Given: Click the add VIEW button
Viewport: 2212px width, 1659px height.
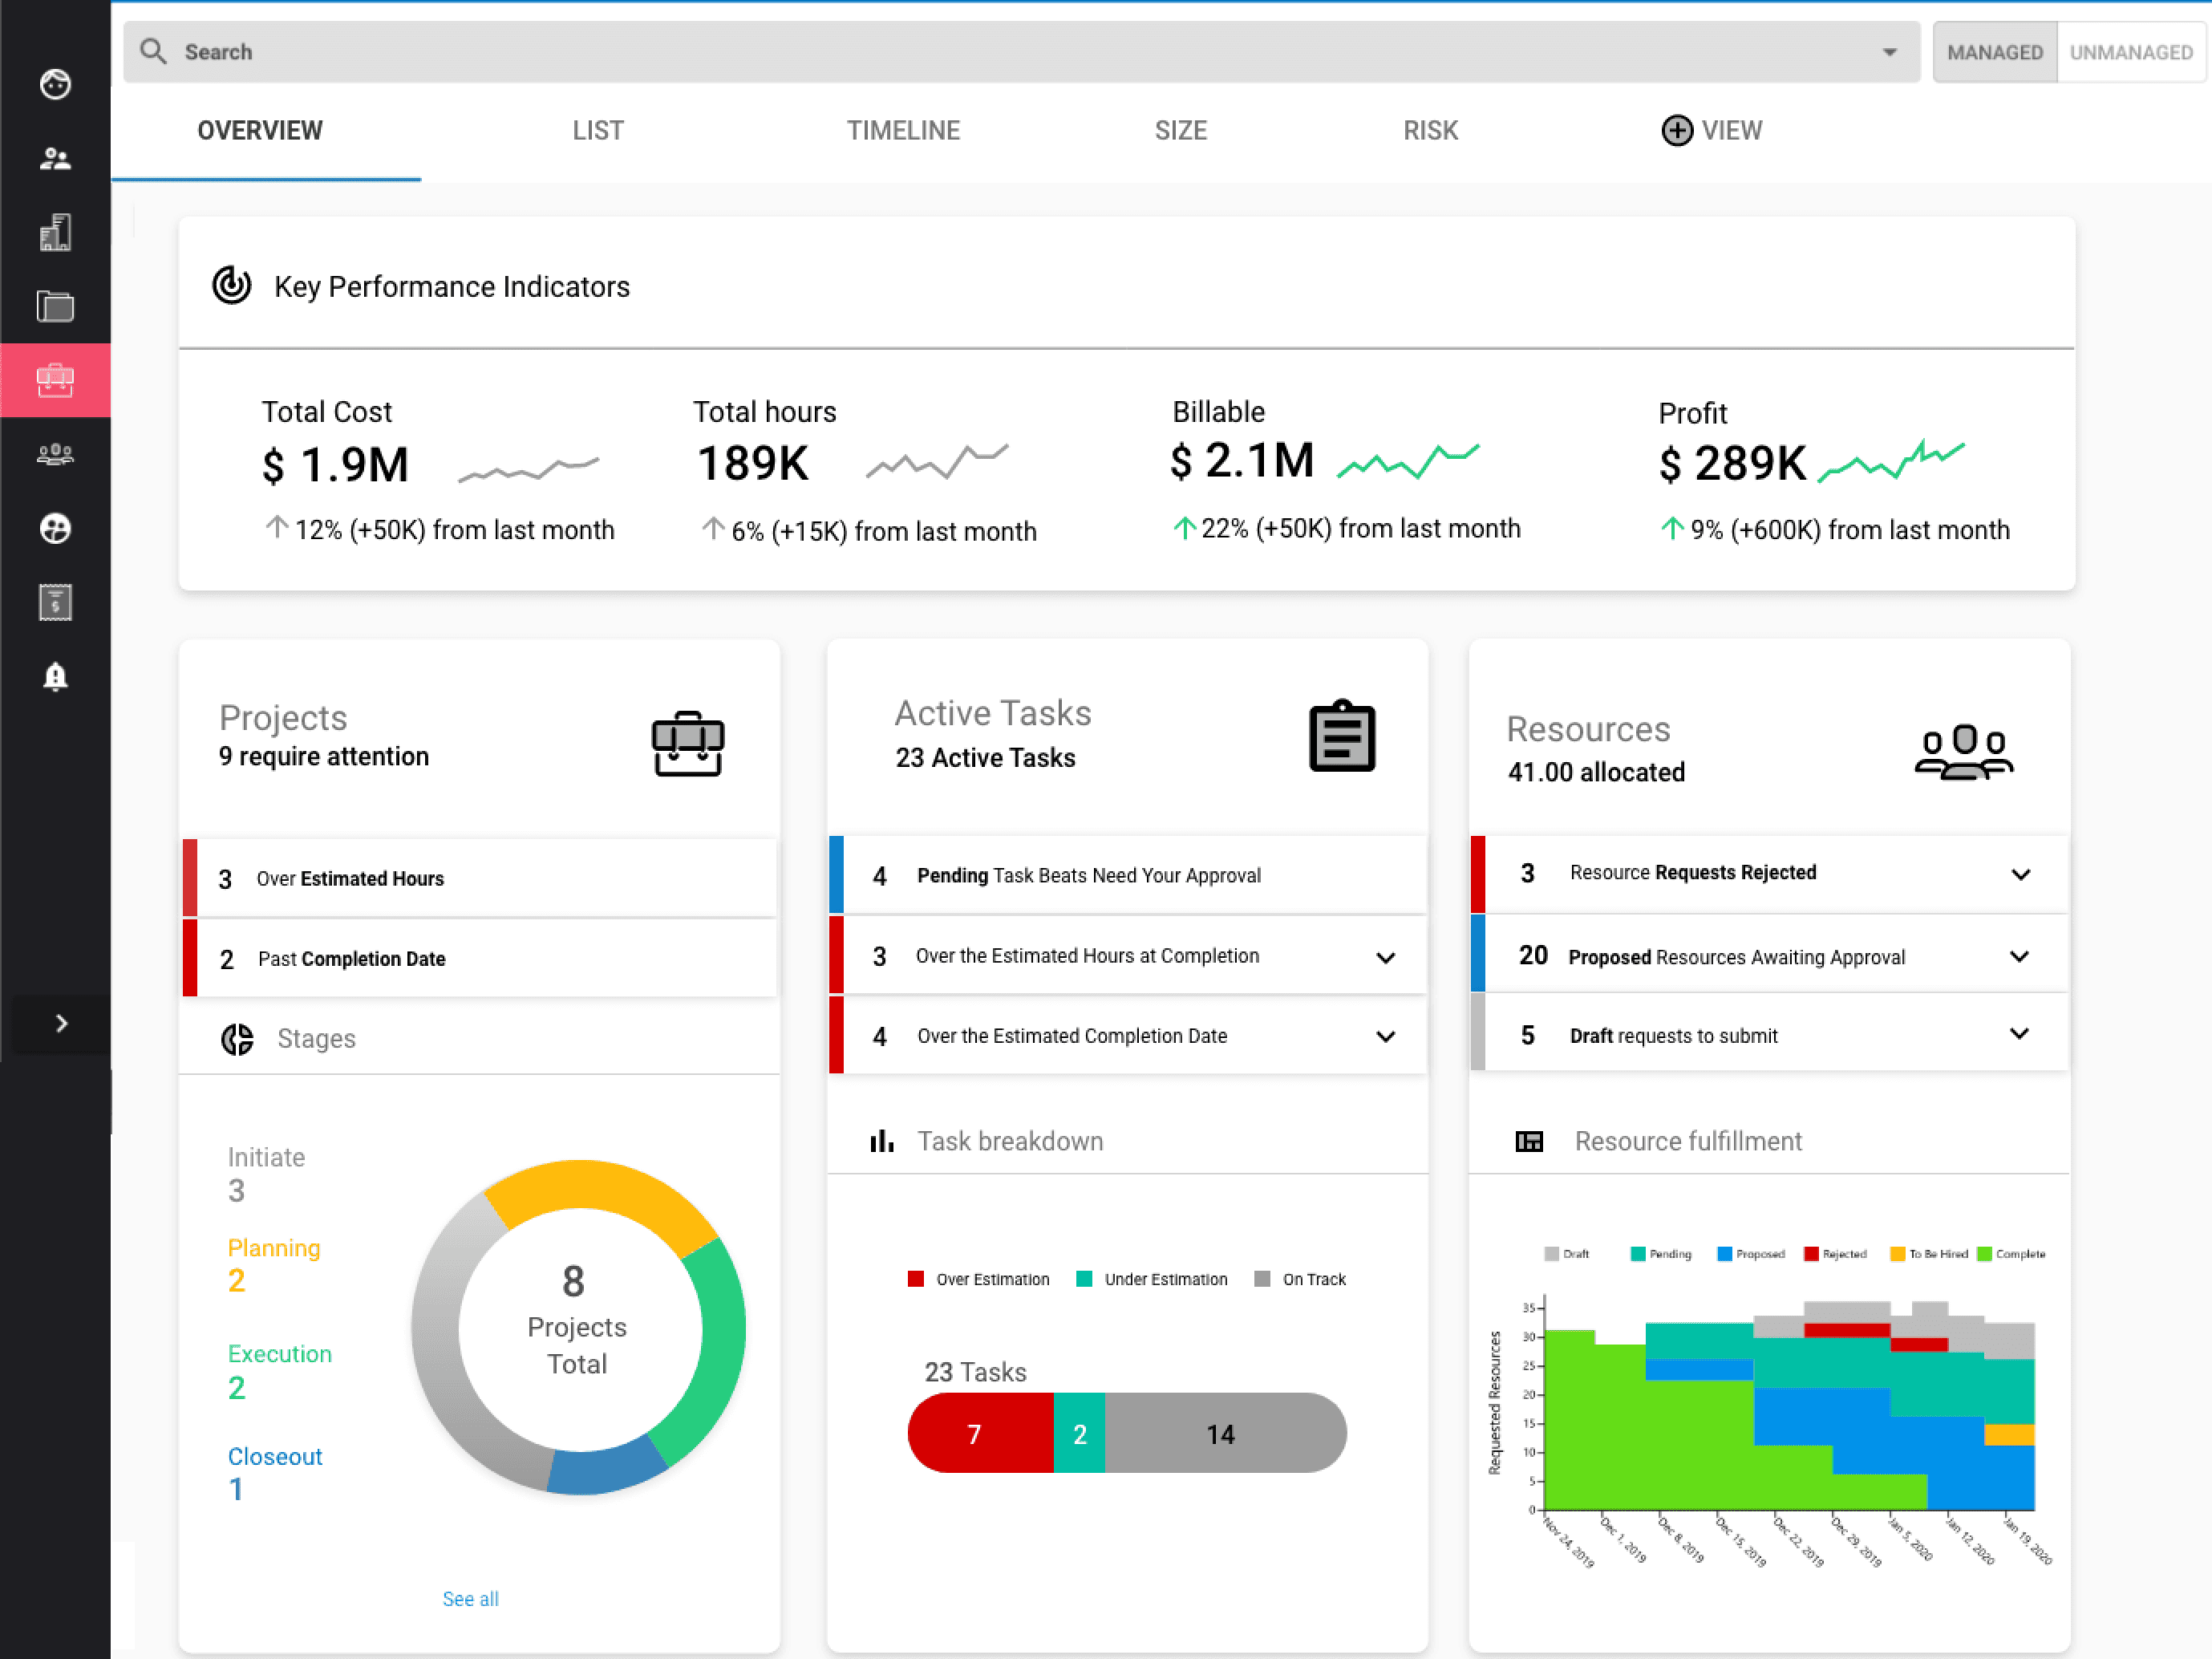Looking at the screenshot, I should tap(1711, 131).
